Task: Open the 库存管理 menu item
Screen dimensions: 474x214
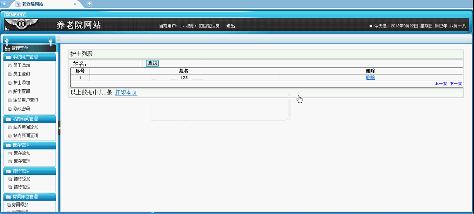Action: [x=22, y=161]
